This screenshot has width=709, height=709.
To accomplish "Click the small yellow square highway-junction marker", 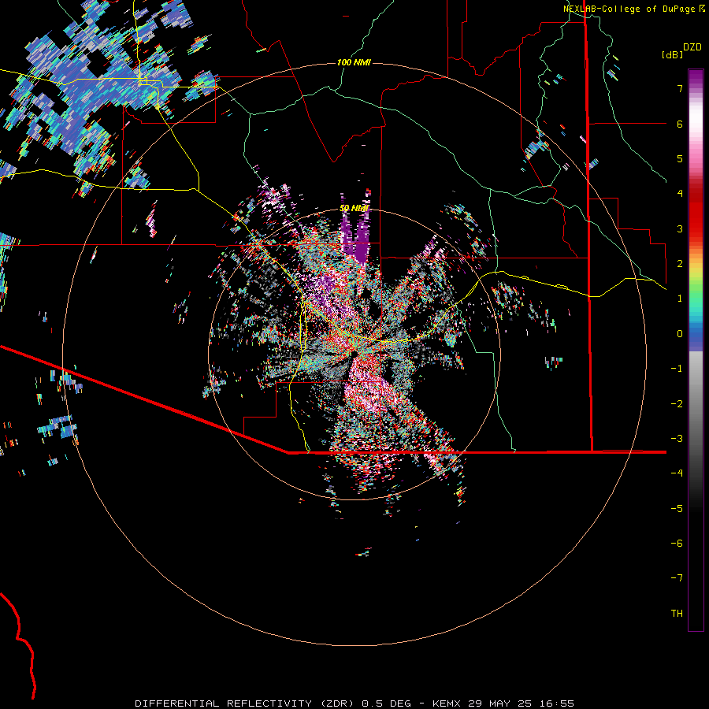I will (x=143, y=81).
